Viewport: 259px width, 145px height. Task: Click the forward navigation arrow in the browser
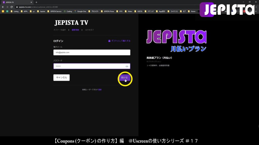(7, 7)
